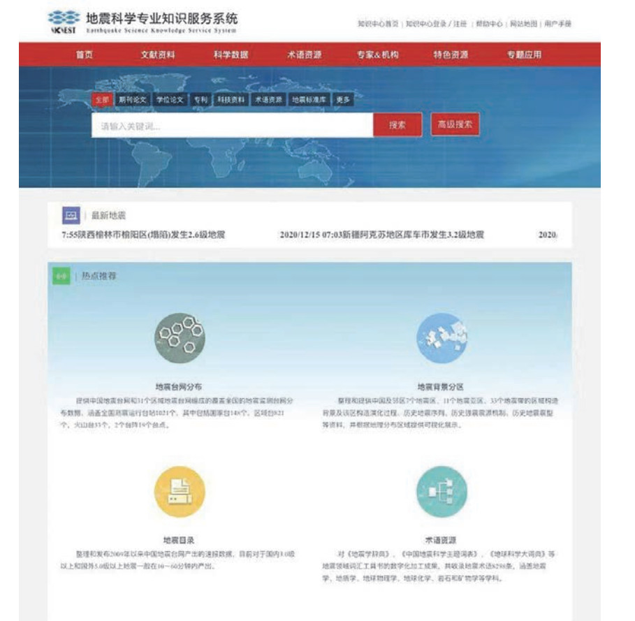
Task: Click the red 搜索 button
Action: (x=397, y=126)
